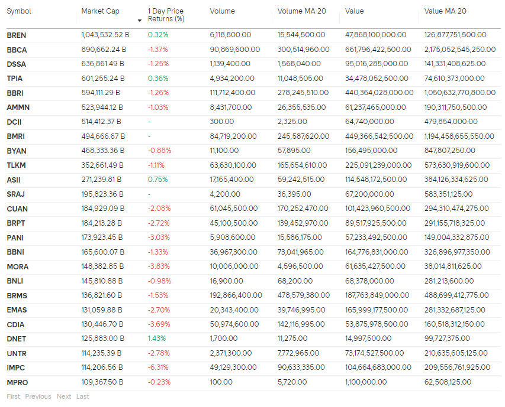Select BBCA volume MA 300,514,960.00

click(303, 50)
